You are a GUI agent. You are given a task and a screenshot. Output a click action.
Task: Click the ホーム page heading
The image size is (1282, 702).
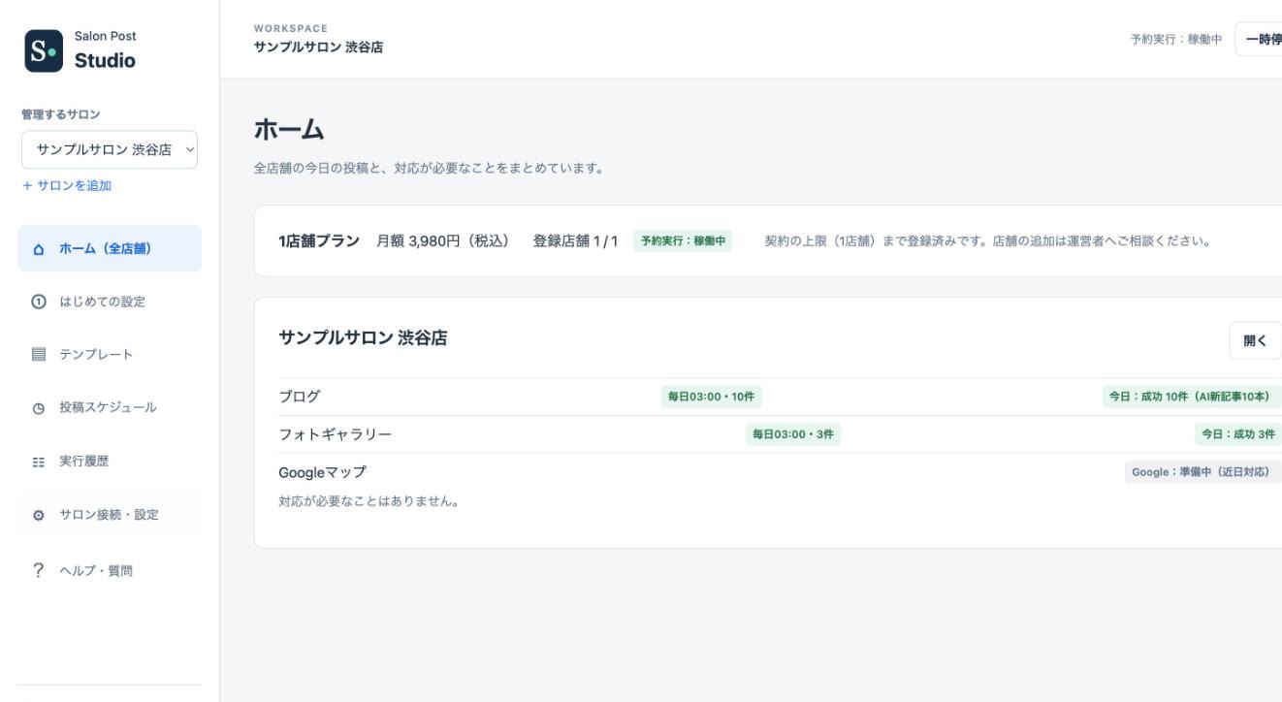click(288, 129)
